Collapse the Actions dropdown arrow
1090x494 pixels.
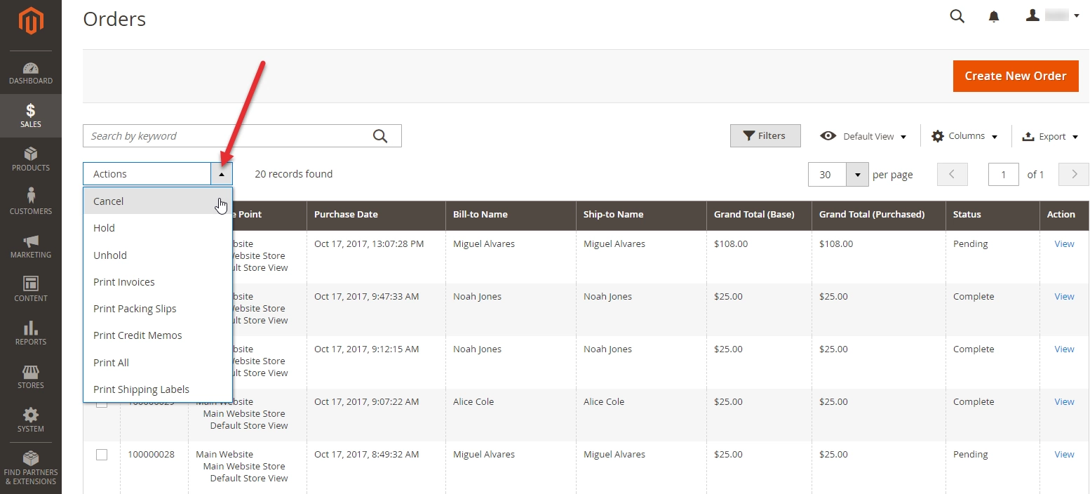point(222,174)
